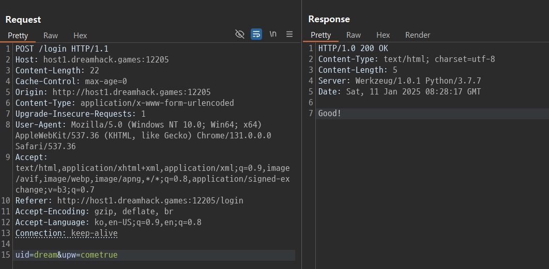Click the Referer header line
The width and height of the screenshot is (549, 269).
(129, 200)
